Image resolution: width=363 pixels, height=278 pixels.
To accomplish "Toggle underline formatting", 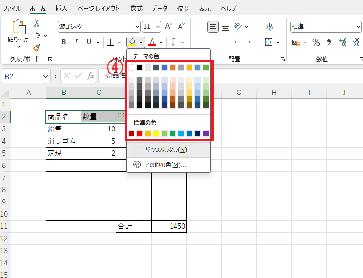I will pyautogui.click(x=89, y=42).
